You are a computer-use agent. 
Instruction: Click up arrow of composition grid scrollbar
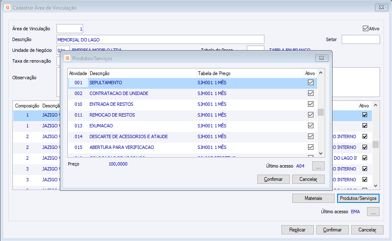pos(375,105)
